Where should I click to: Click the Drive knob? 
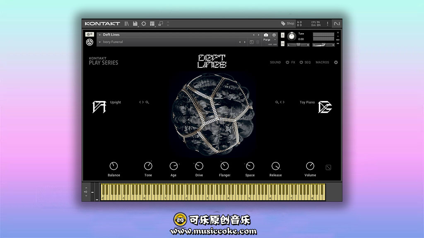[x=199, y=166]
